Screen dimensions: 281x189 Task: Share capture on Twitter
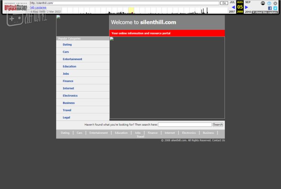click(275, 8)
